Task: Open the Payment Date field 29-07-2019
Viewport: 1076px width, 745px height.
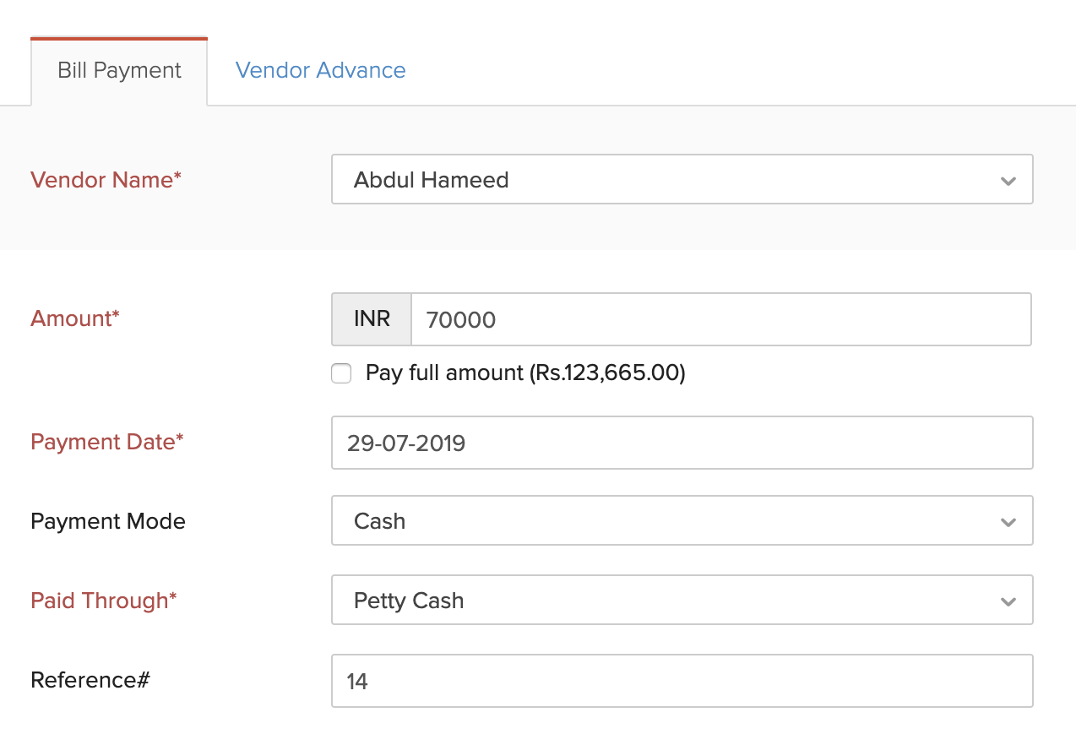Action: [682, 443]
